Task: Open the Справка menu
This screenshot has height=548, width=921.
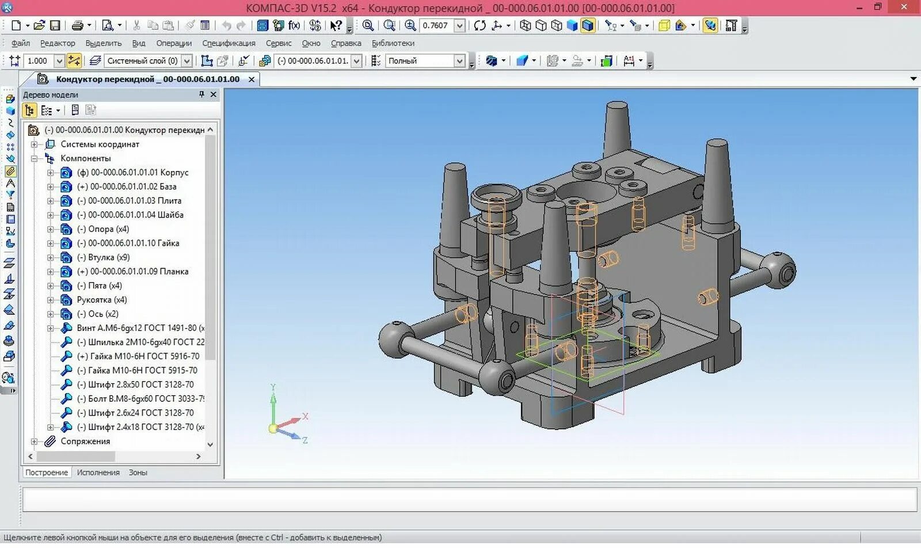Action: [346, 43]
